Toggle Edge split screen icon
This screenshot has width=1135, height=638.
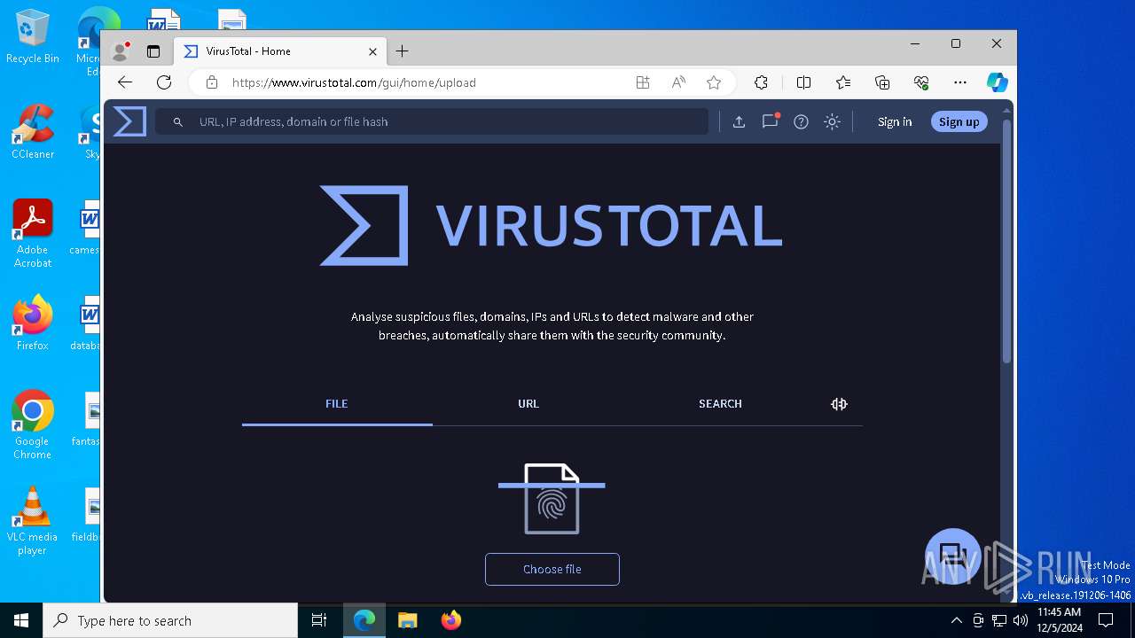tap(804, 82)
